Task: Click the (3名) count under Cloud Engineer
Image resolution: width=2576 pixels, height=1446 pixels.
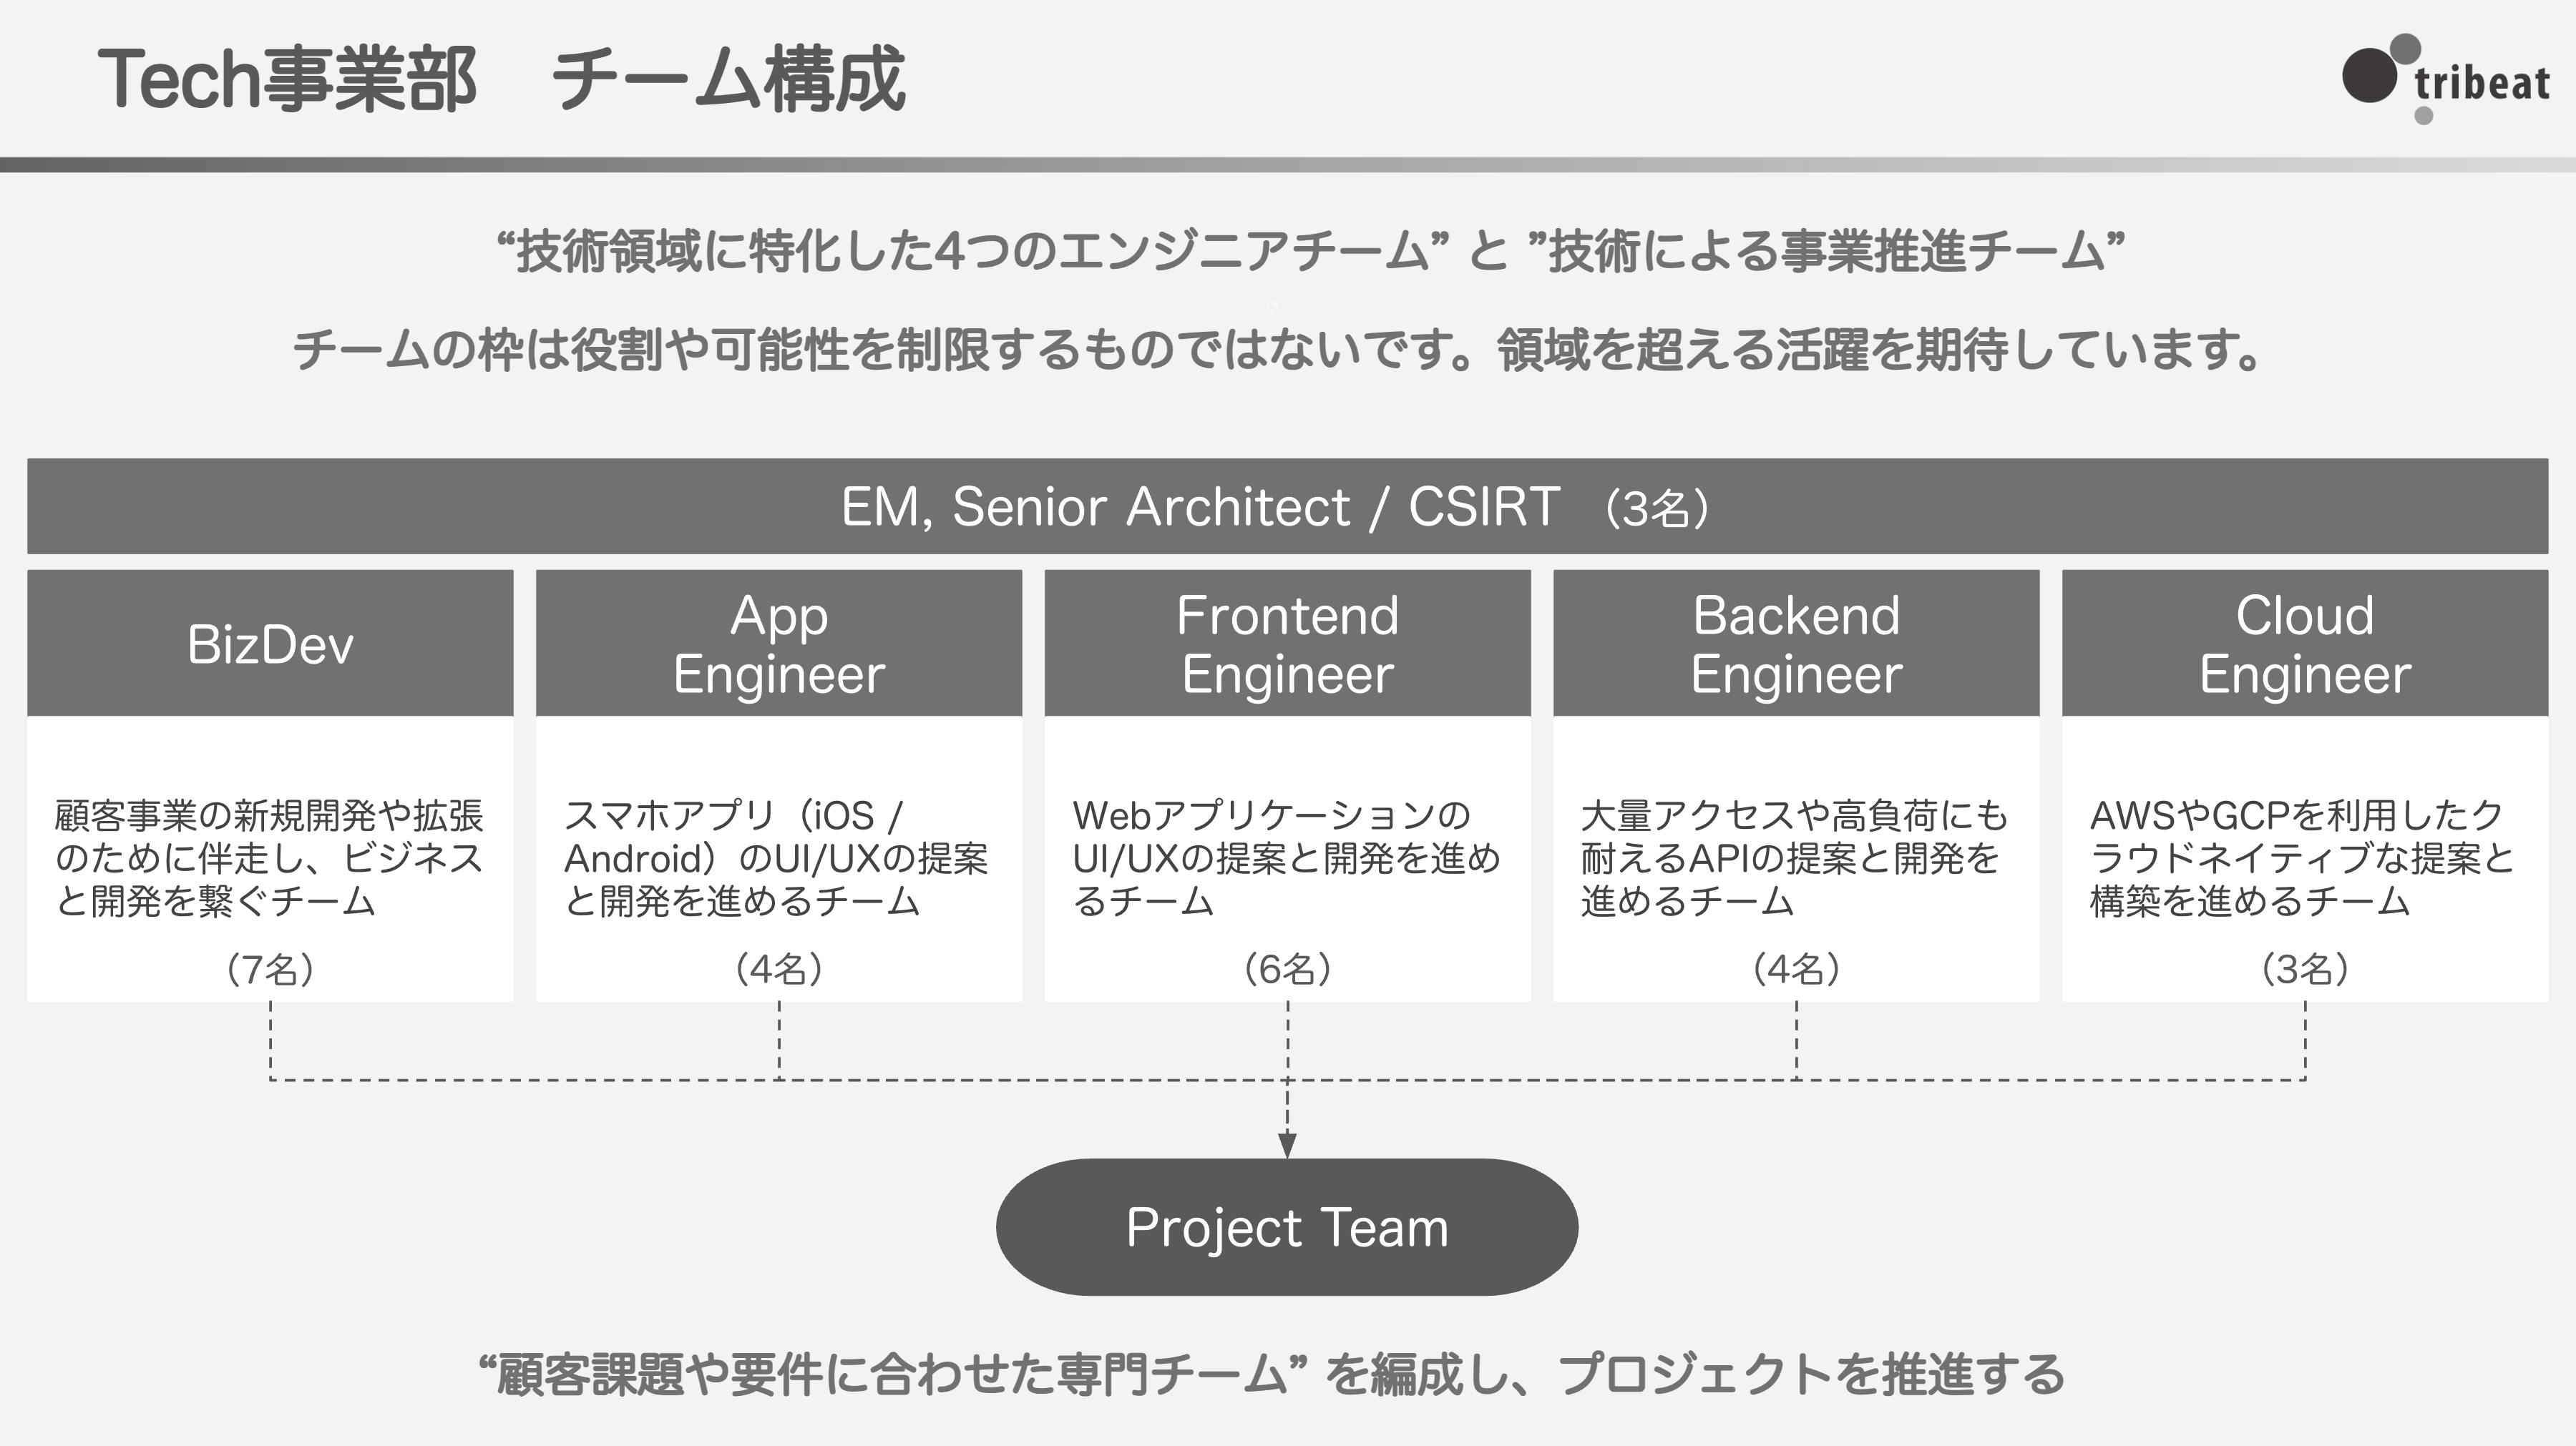Action: [2305, 969]
